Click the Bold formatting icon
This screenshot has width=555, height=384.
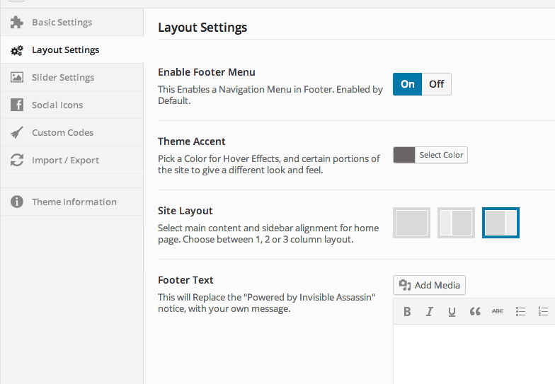(x=407, y=311)
